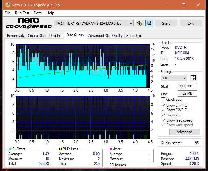Click PI Failures average 0.00

[x=96, y=154]
